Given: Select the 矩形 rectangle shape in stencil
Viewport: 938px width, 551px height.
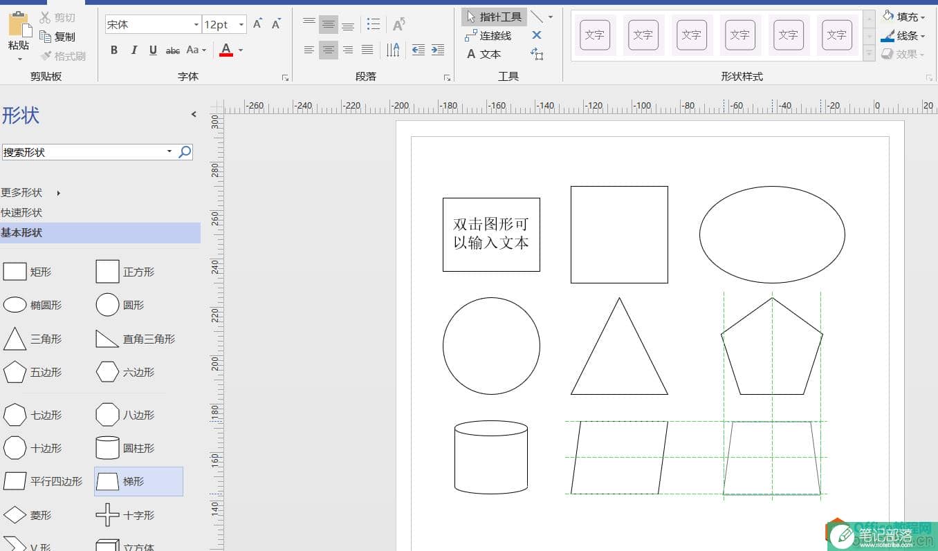Looking at the screenshot, I should 28,272.
